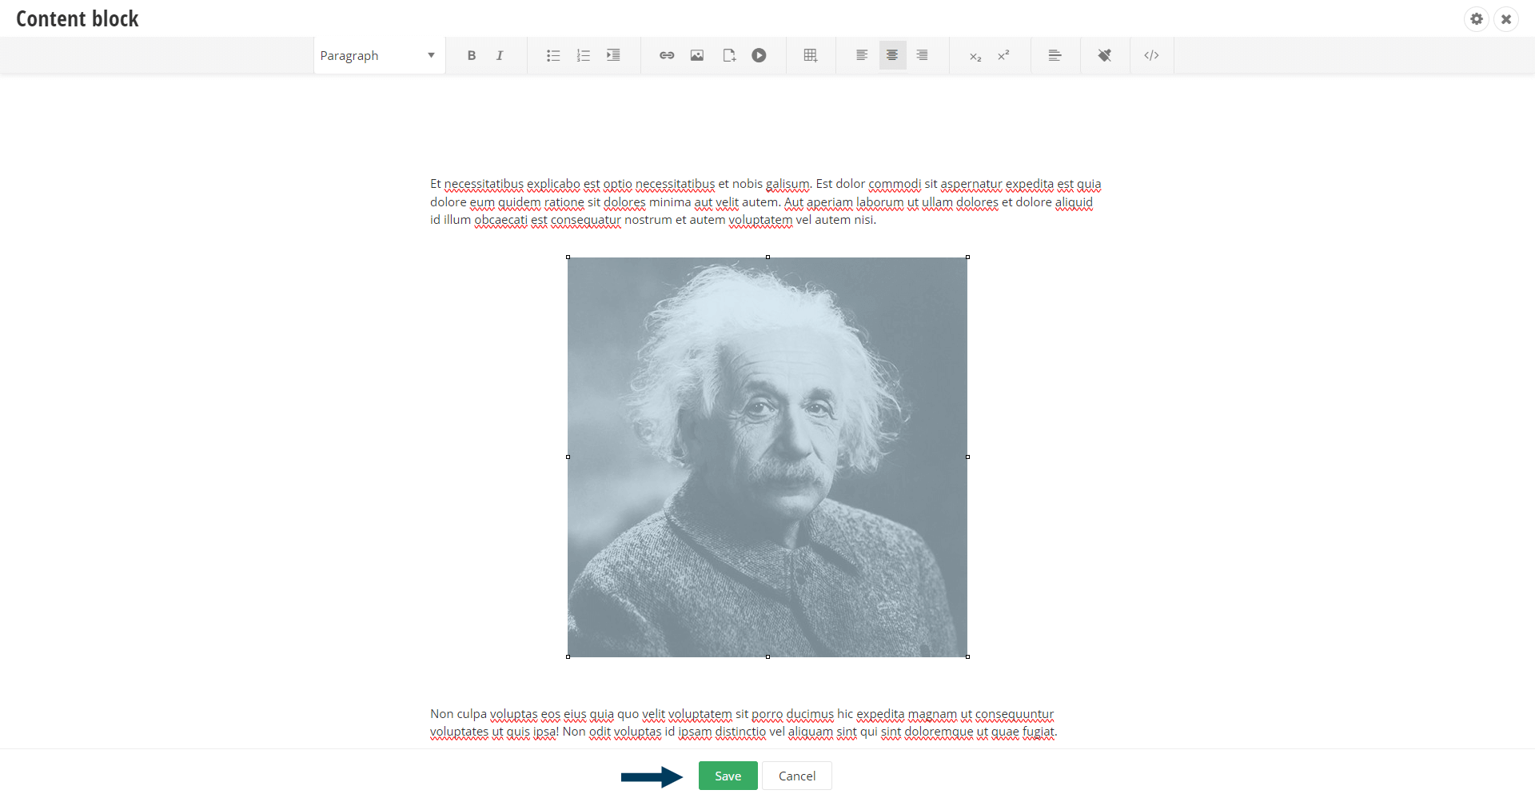Viewport: 1535px width, 802px height.
Task: Click the image's top-right resize handle
Action: pyautogui.click(x=967, y=257)
